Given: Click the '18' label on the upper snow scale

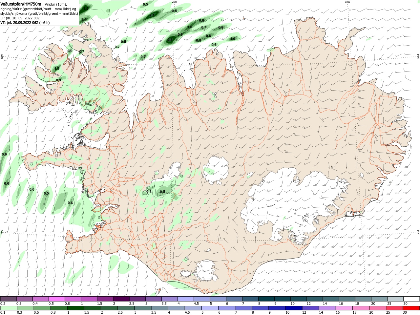Looking at the screenshot, I should [357, 304].
